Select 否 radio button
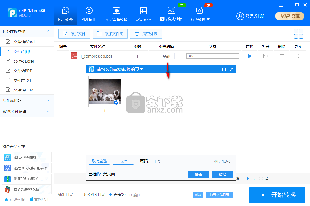 click(x=247, y=178)
